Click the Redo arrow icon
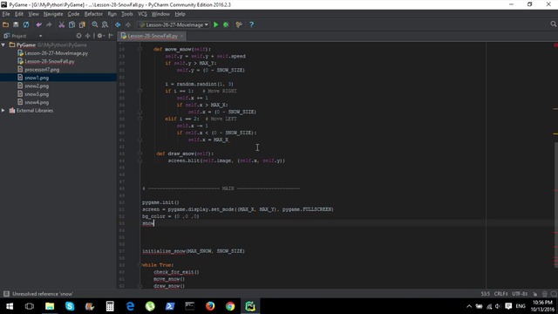Screen dimensions: 558x314 tap(49, 24)
